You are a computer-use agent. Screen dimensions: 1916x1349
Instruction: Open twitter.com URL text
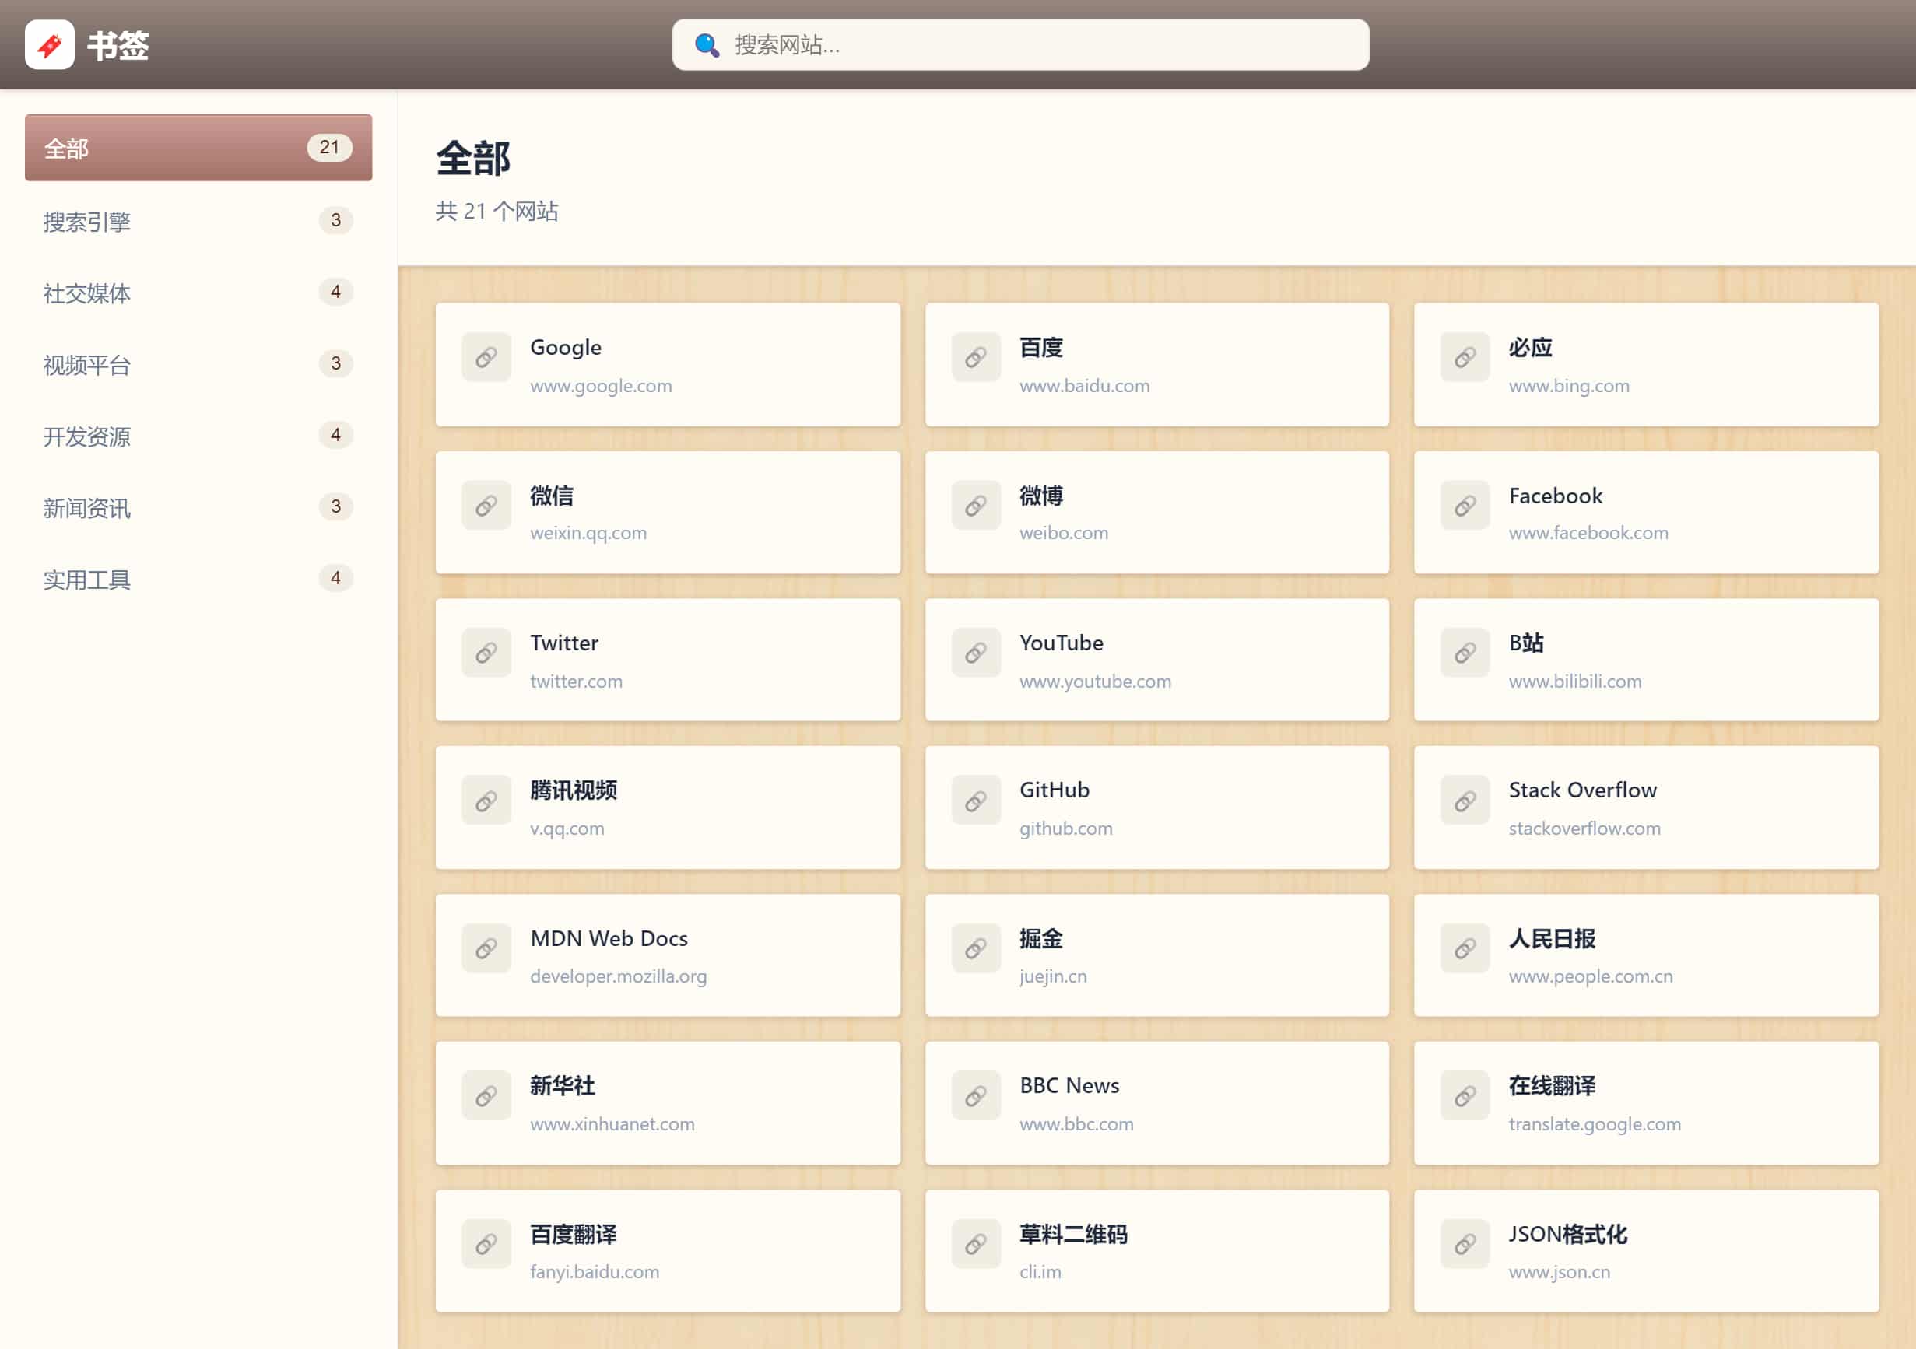click(576, 681)
